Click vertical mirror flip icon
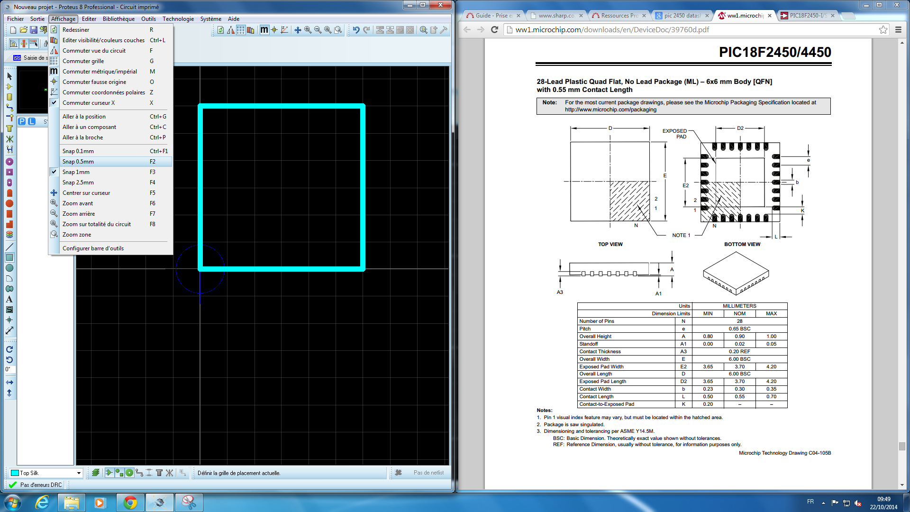Viewport: 910px width, 512px height. coord(9,393)
